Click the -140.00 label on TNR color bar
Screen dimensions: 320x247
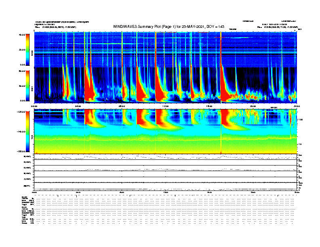click(x=21, y=132)
